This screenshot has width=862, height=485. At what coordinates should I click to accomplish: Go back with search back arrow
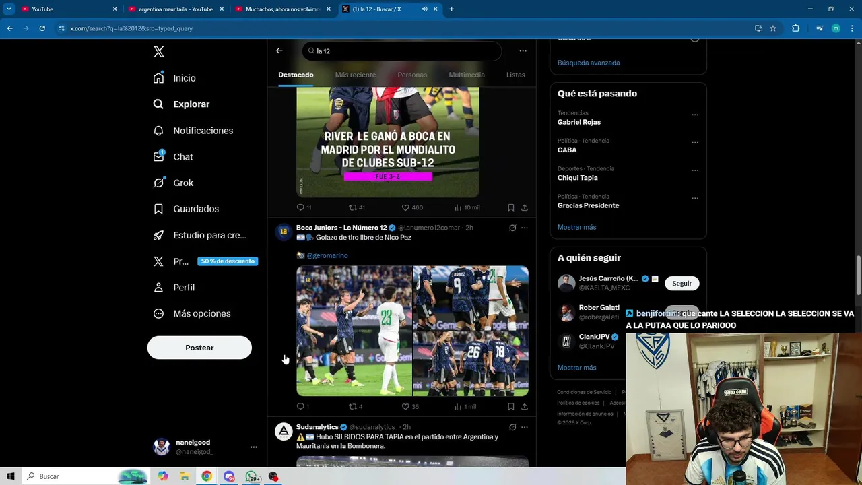point(279,51)
